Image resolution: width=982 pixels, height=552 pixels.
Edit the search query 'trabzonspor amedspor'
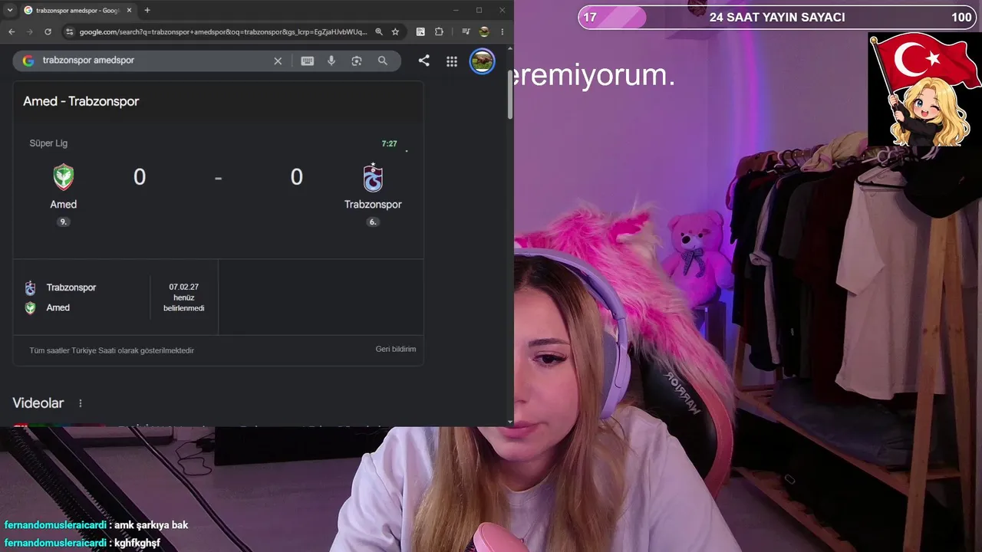click(88, 61)
